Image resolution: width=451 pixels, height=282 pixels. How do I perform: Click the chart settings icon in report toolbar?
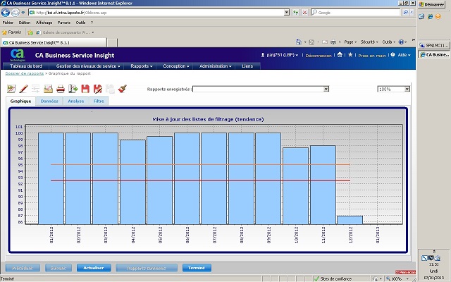point(11,89)
